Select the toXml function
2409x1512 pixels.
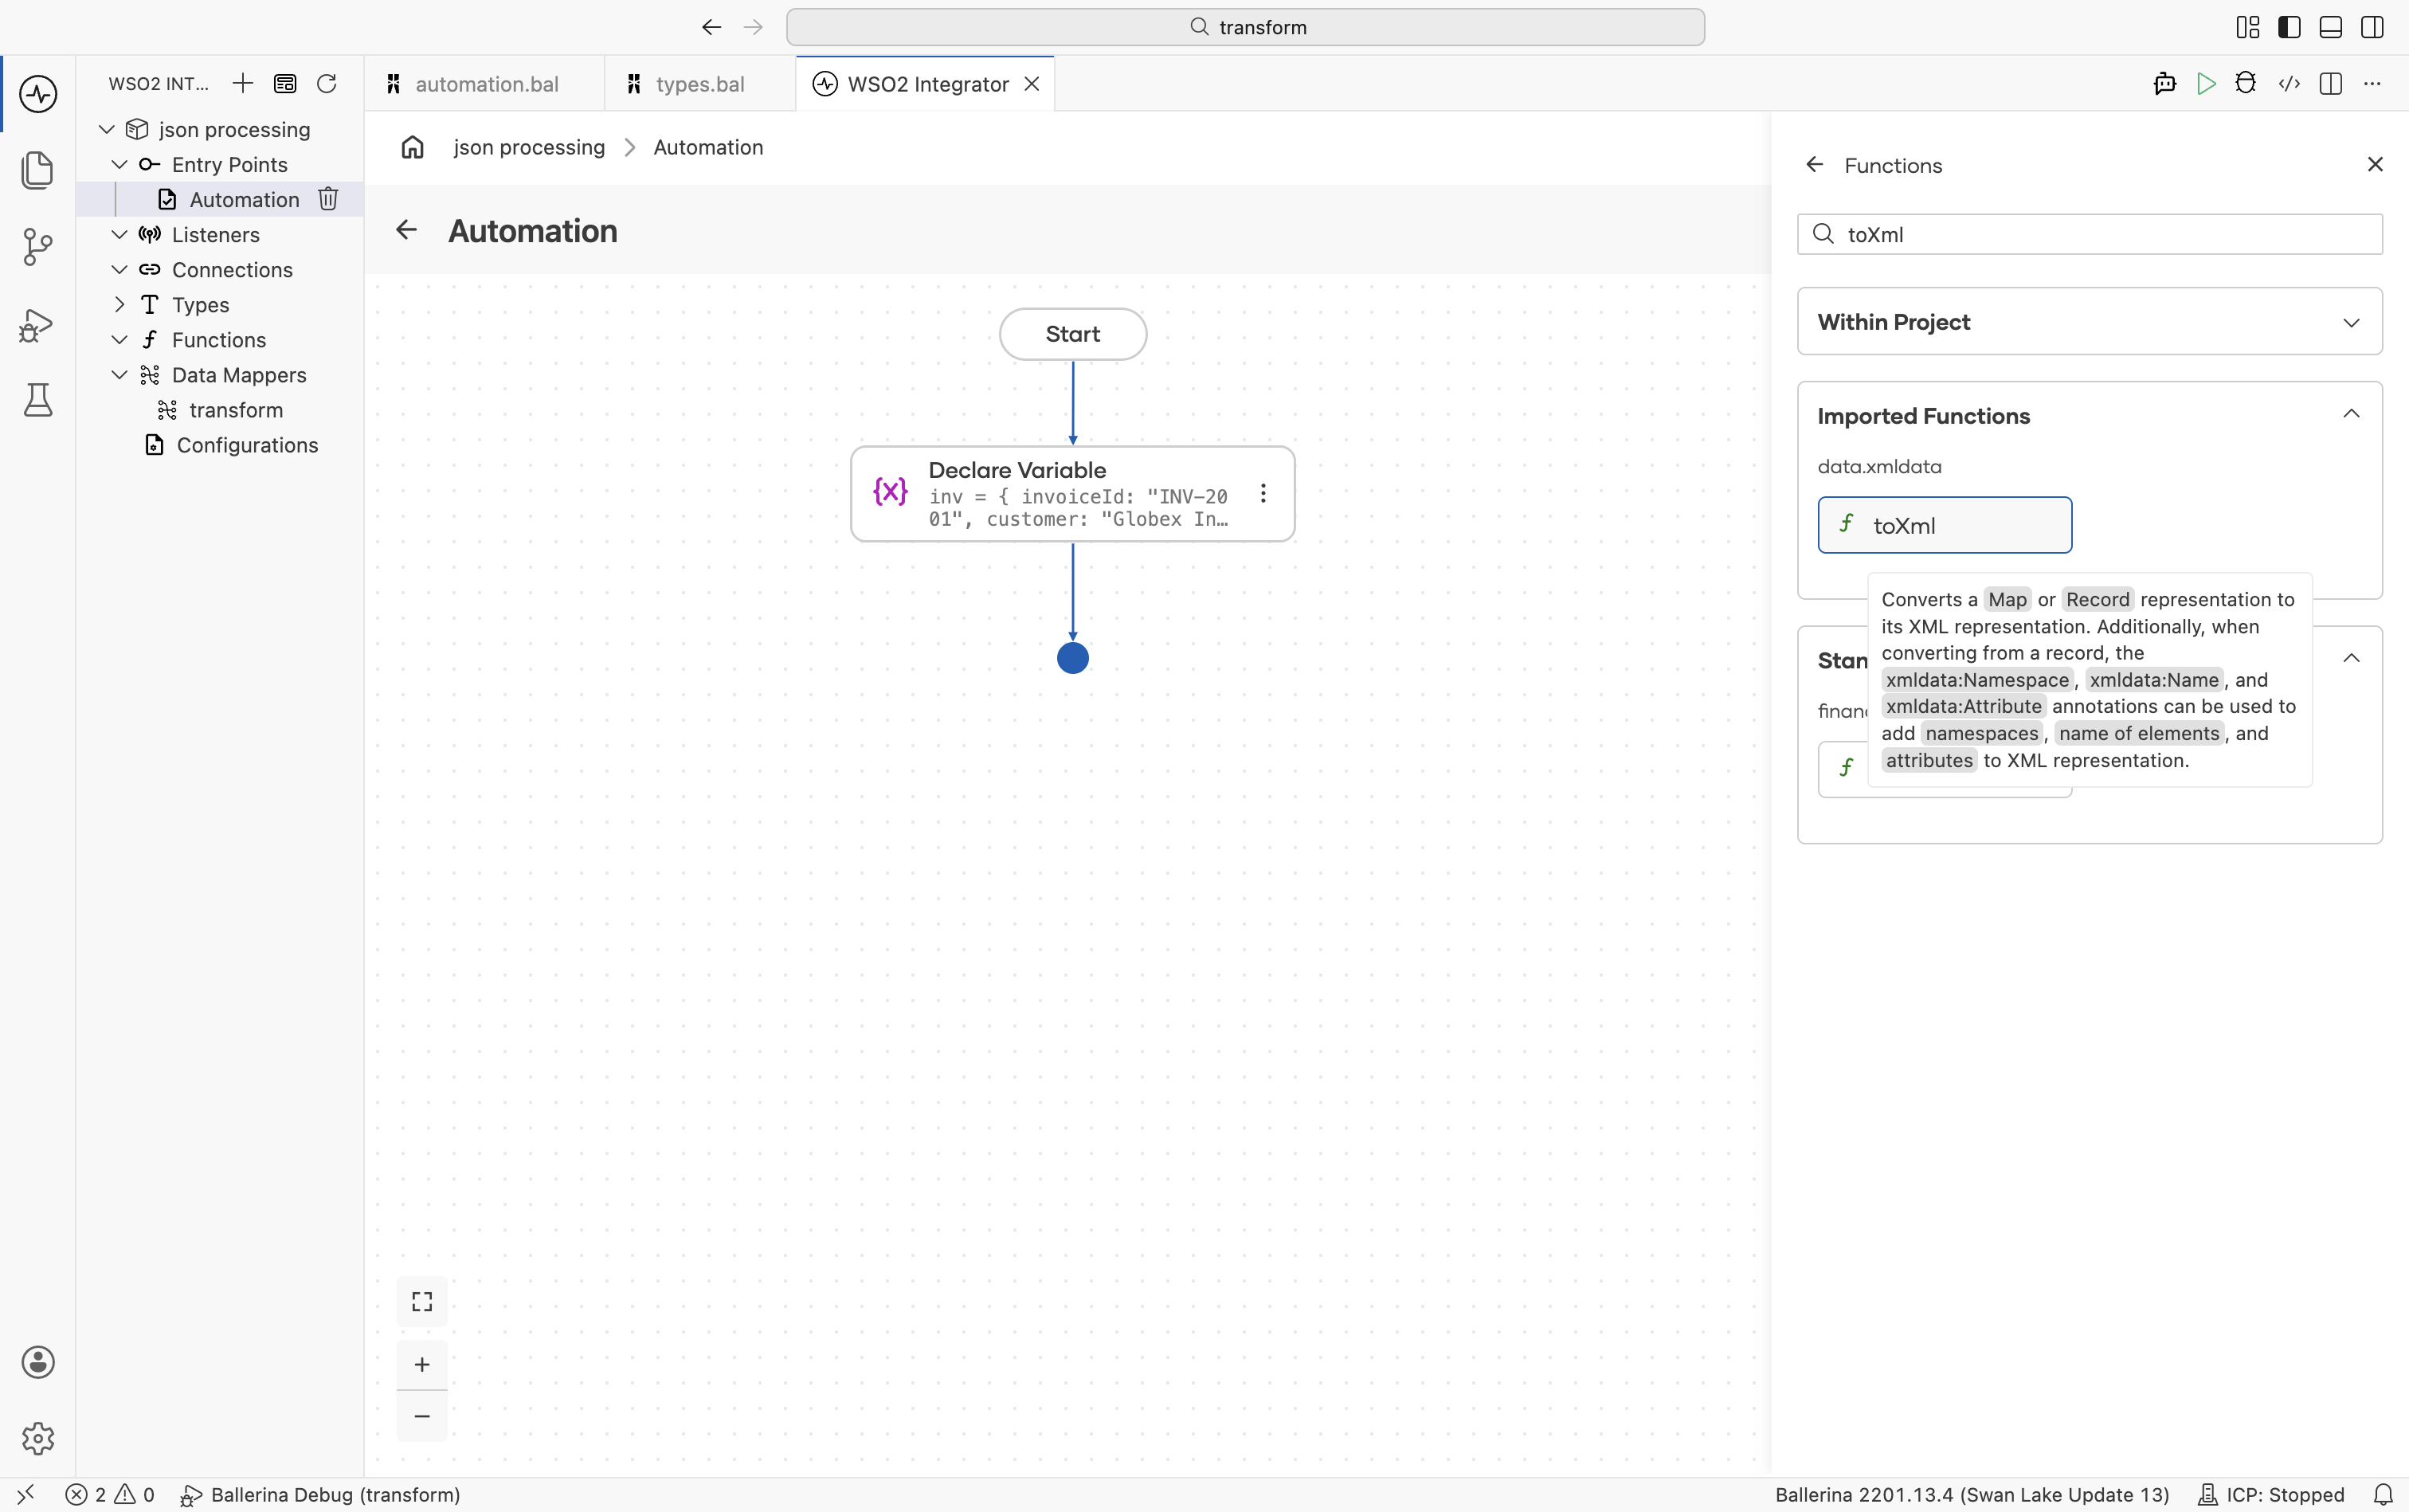click(1944, 525)
